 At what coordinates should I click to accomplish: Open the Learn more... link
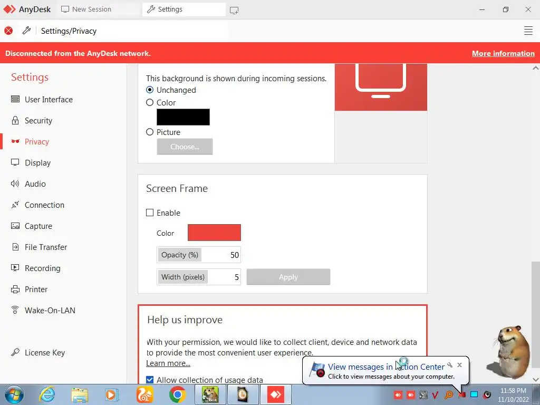coord(168,363)
